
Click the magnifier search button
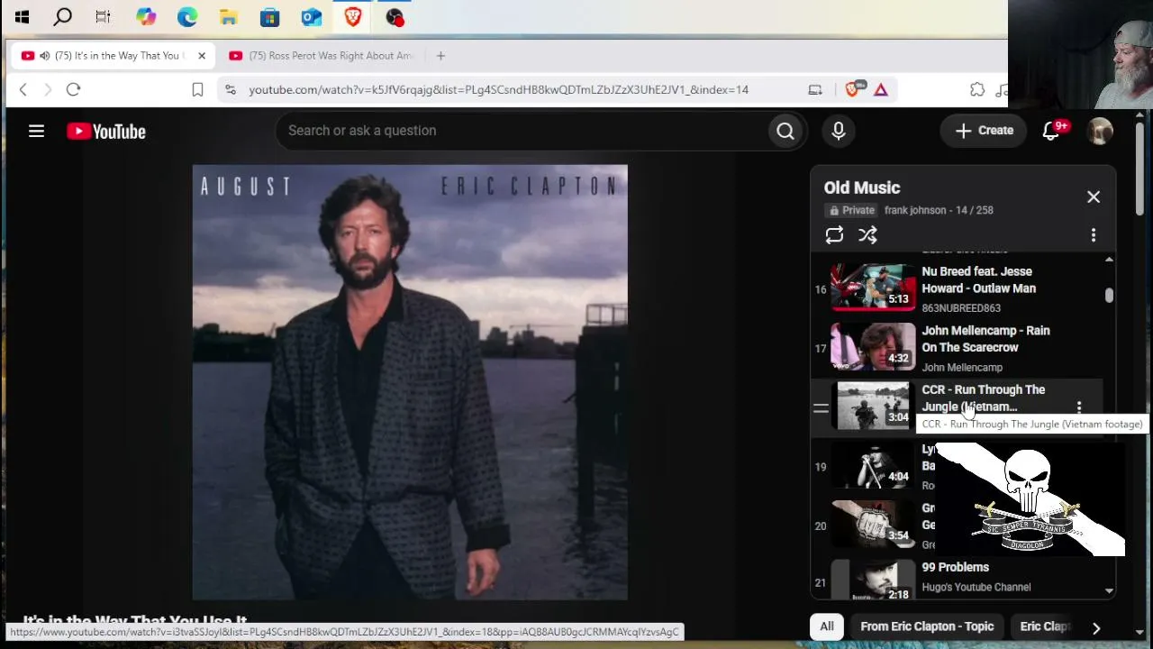pos(785,132)
